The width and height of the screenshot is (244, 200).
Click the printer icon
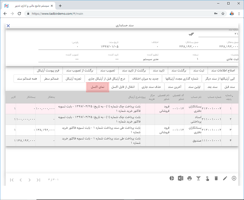(189, 179)
